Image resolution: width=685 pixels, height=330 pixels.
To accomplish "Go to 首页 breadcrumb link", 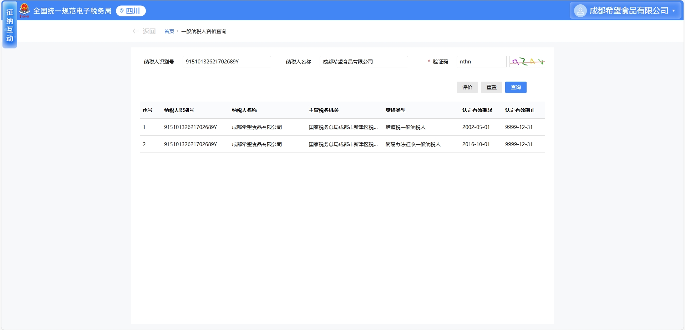I will coord(169,31).
